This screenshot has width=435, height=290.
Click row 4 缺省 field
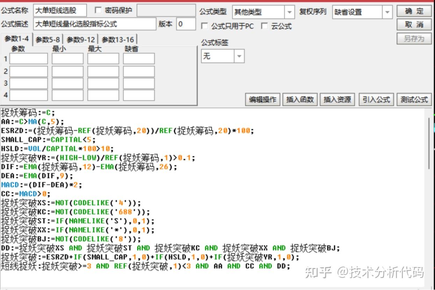click(139, 95)
